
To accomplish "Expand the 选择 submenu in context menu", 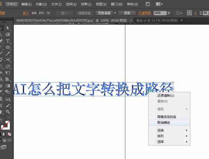I will click(169, 142).
